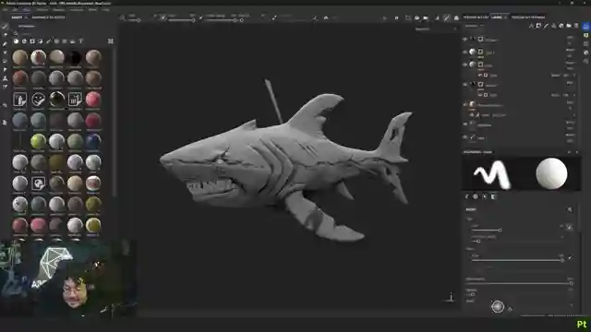Select the yellow-green sphere material thumbnail

tap(38, 142)
